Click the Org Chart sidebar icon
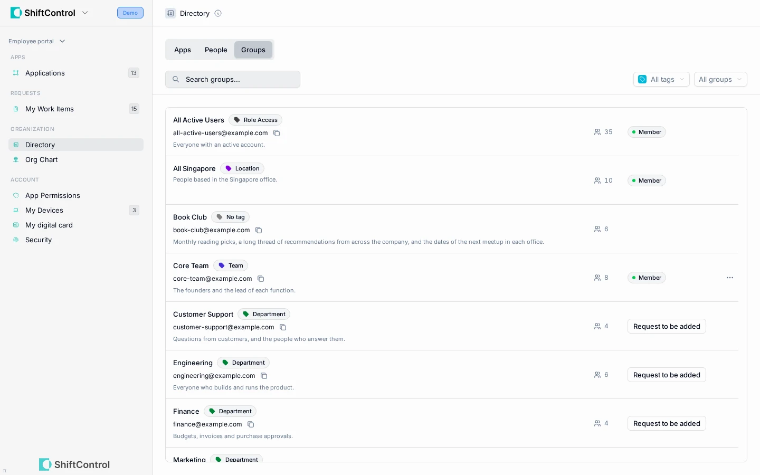Image resolution: width=760 pixels, height=475 pixels. [x=16, y=159]
